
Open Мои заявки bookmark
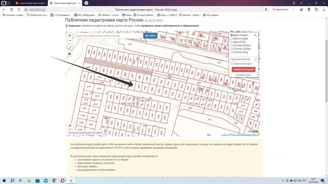(x=211, y=15)
